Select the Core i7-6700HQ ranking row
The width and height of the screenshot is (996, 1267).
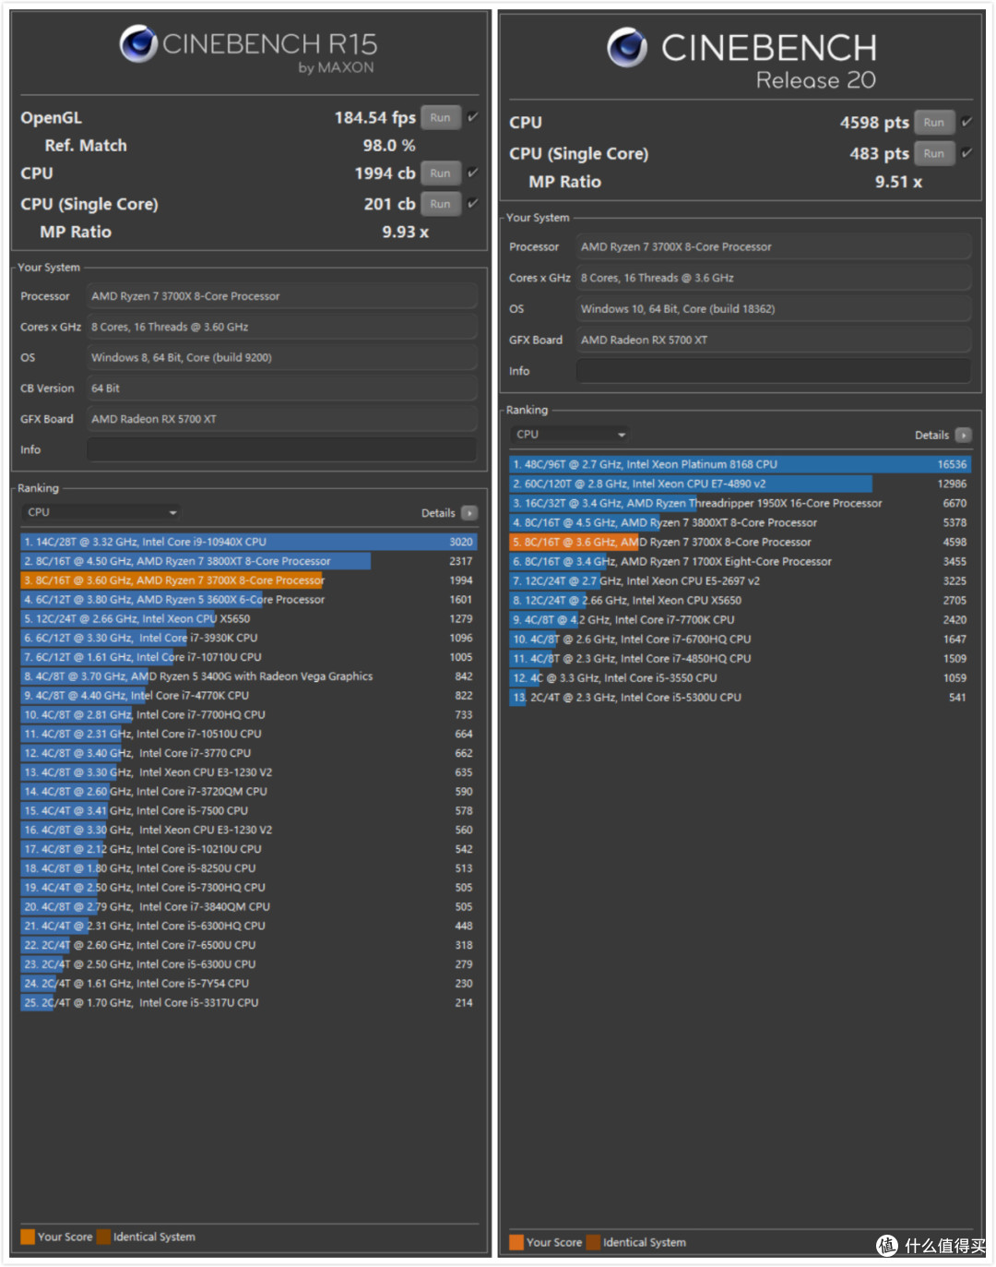tap(741, 639)
